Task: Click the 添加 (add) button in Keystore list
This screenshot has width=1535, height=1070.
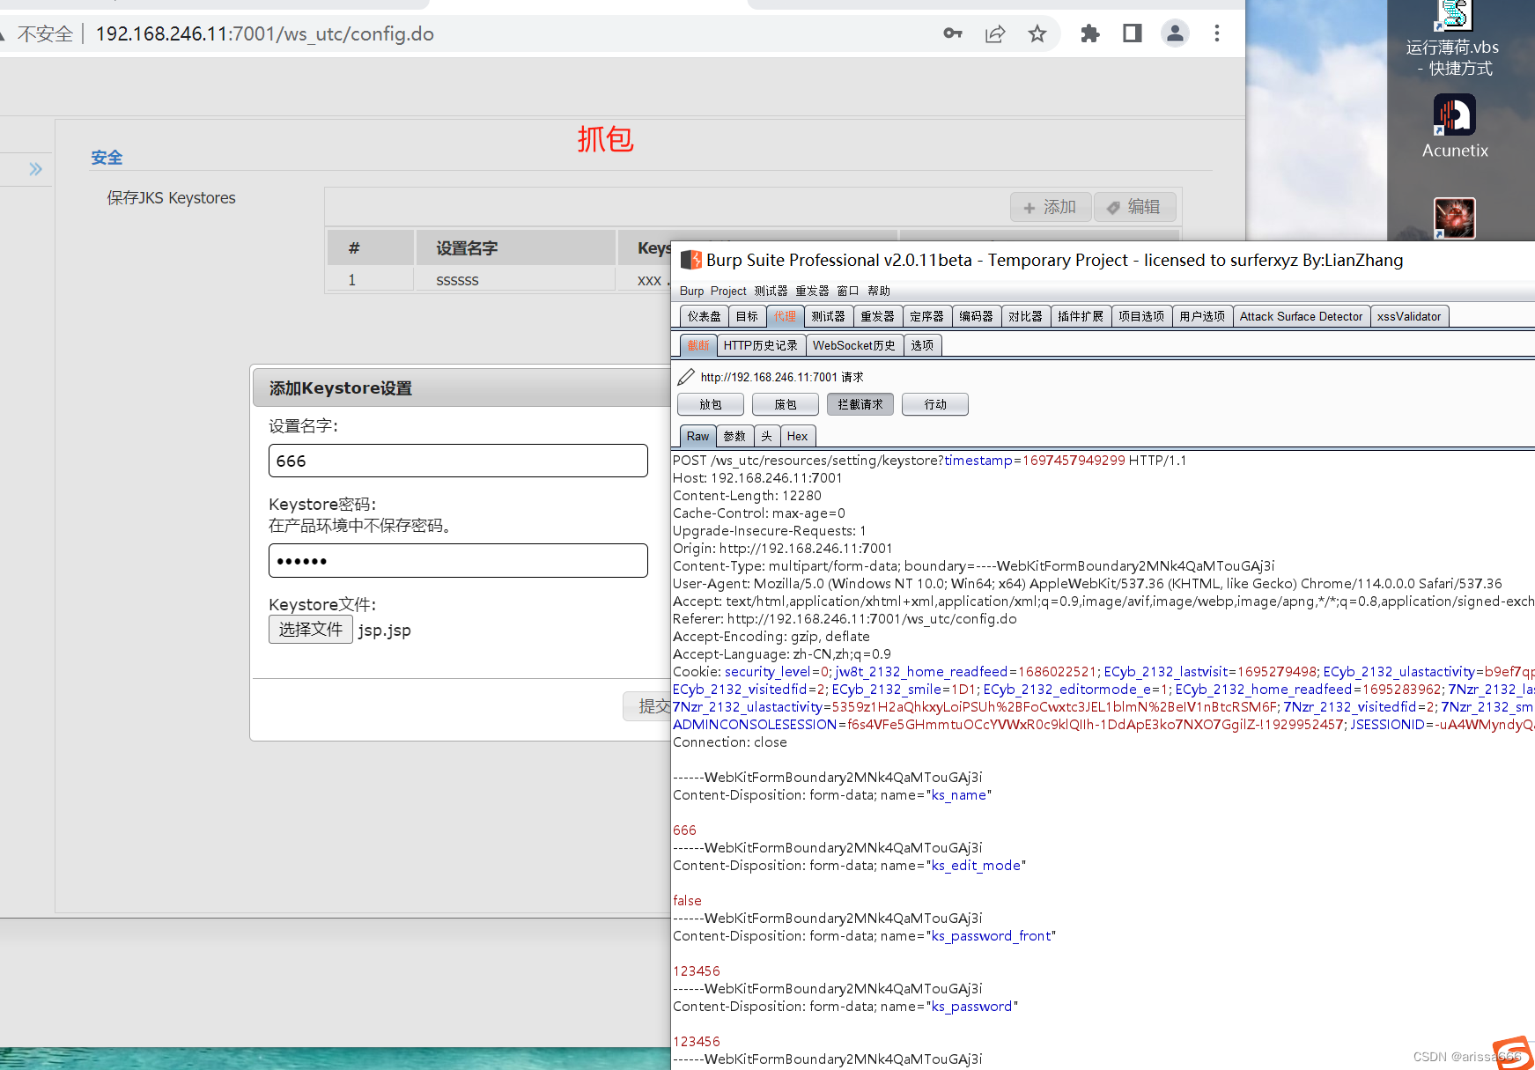Action: tap(1051, 207)
